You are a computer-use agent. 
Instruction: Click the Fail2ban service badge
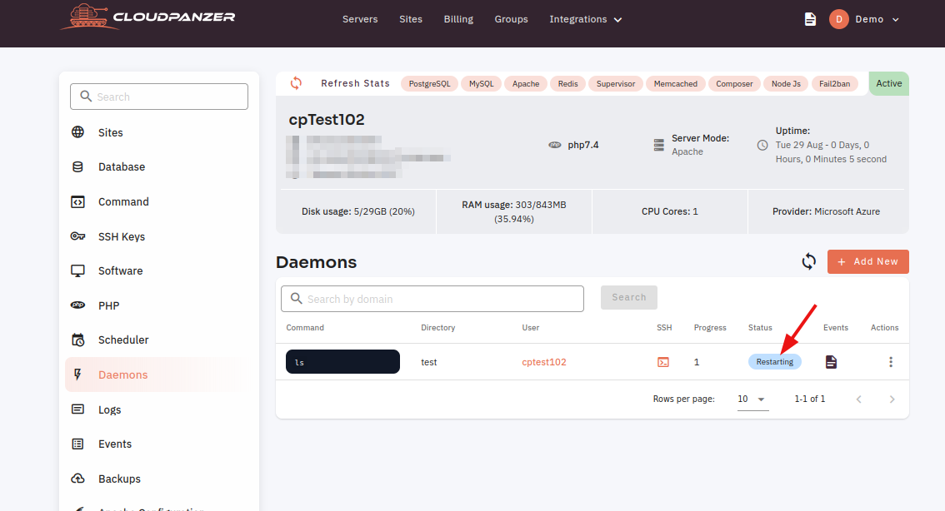835,84
